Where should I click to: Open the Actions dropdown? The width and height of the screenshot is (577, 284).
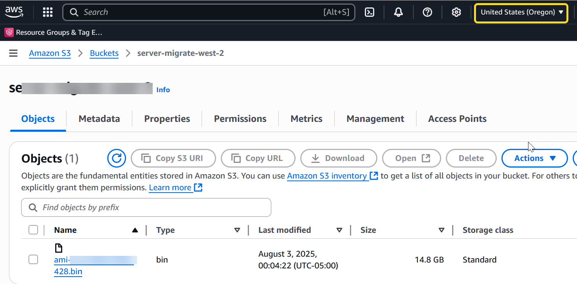point(534,158)
